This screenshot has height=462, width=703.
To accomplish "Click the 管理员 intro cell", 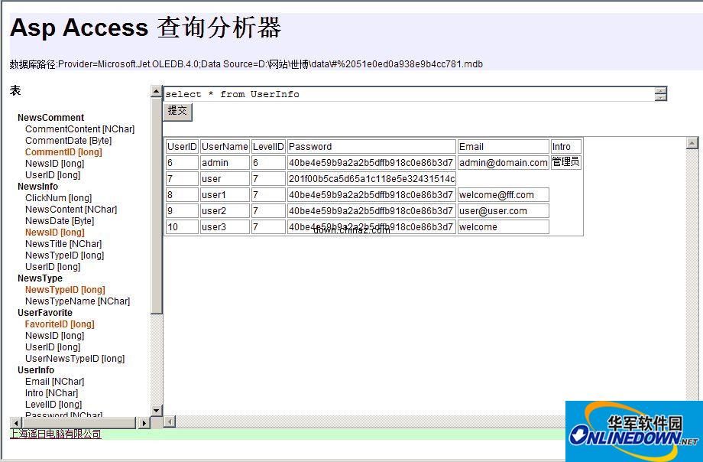I will click(565, 162).
